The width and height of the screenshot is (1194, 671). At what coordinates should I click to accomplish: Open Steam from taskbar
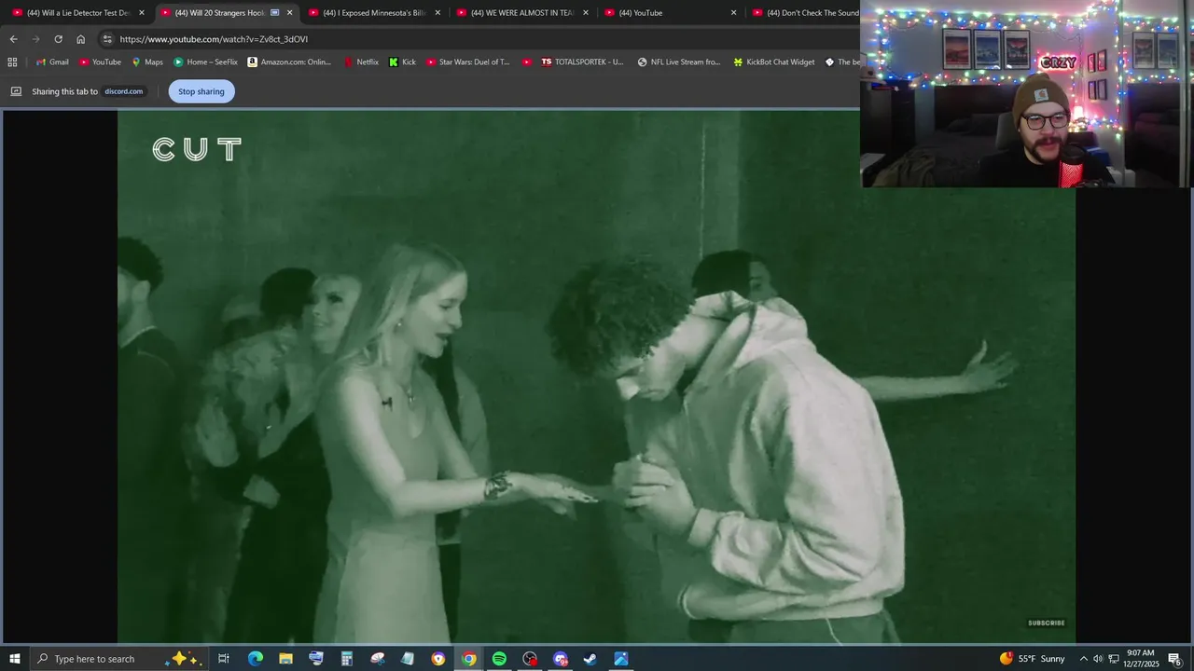(x=590, y=659)
